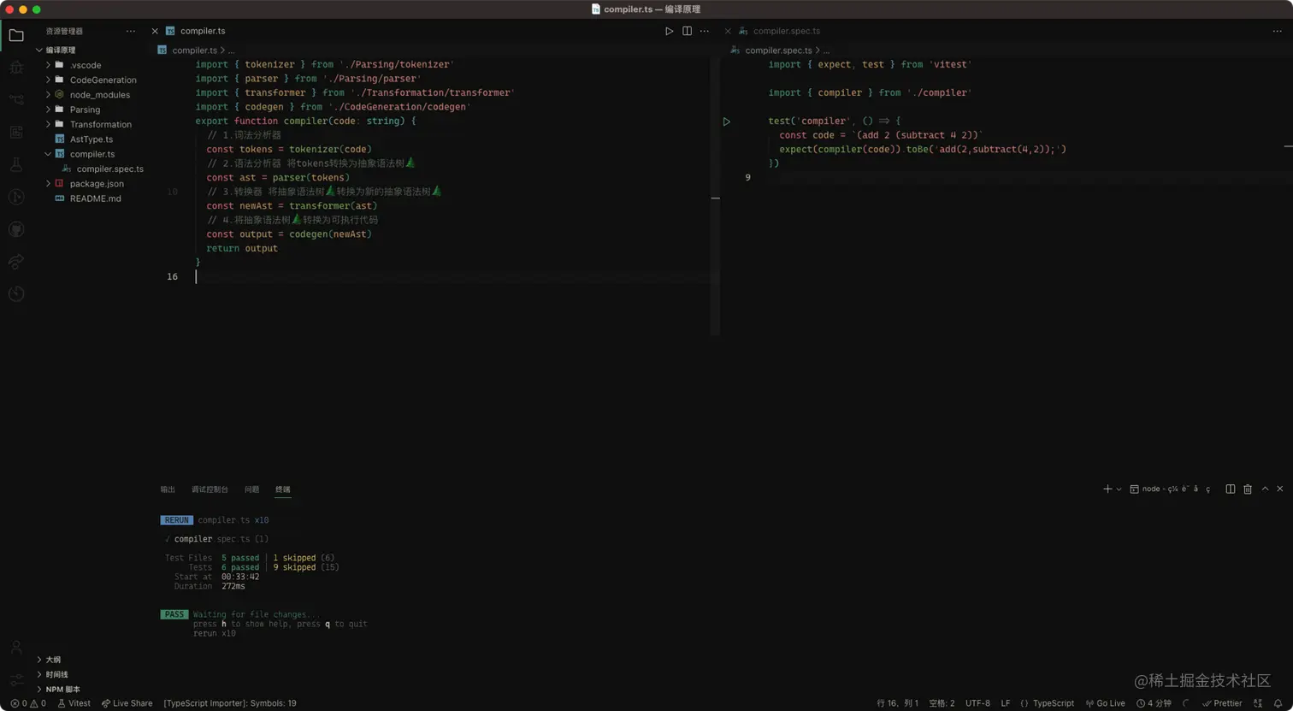
Task: Expand the CodeGeneration folder
Action: 49,80
